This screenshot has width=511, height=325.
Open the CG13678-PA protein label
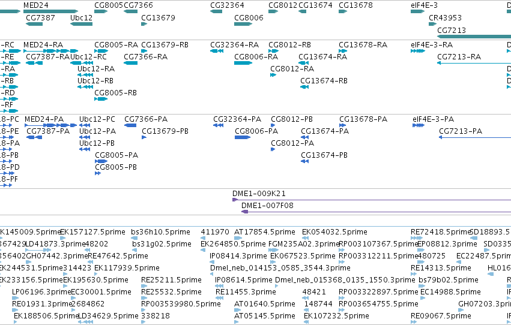[x=363, y=119]
